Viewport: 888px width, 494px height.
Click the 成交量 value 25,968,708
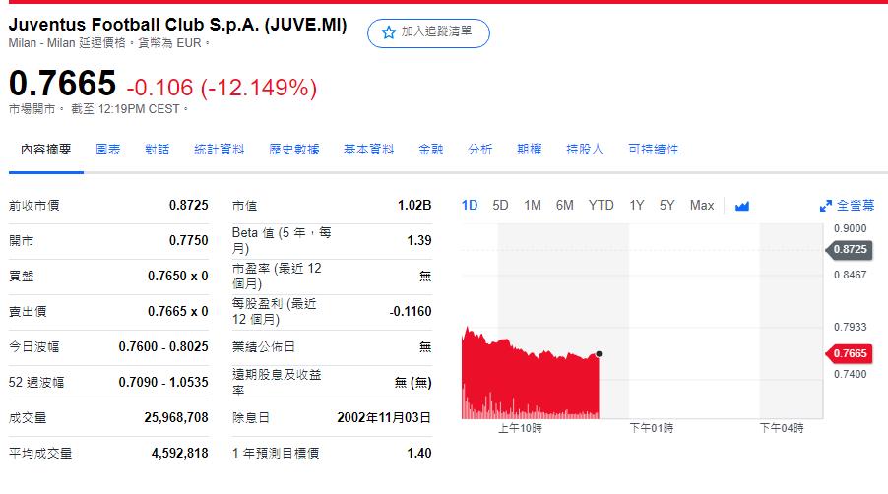point(176,417)
